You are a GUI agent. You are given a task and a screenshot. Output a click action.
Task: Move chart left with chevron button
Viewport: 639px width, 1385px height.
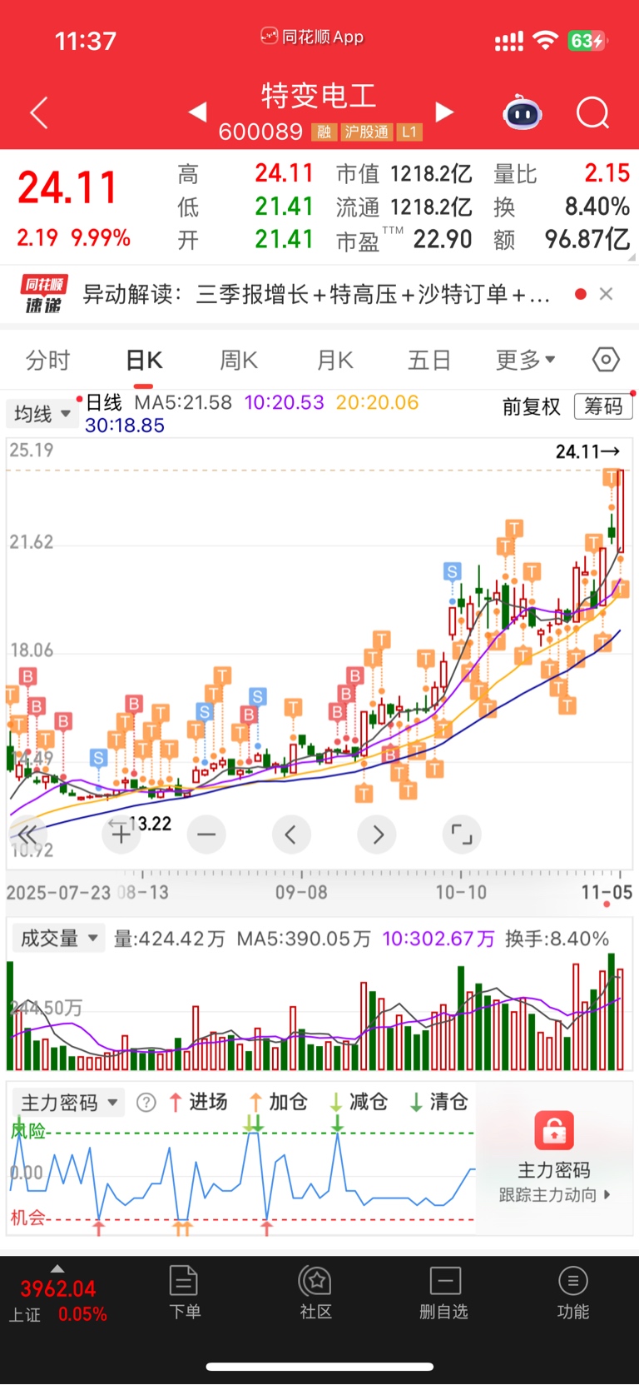pos(291,834)
